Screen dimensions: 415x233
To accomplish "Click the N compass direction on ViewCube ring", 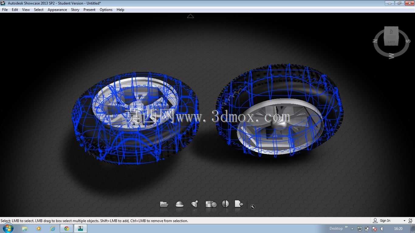I will (x=376, y=41).
